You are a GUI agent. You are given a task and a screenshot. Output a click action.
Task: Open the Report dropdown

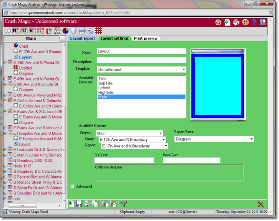click(135, 146)
